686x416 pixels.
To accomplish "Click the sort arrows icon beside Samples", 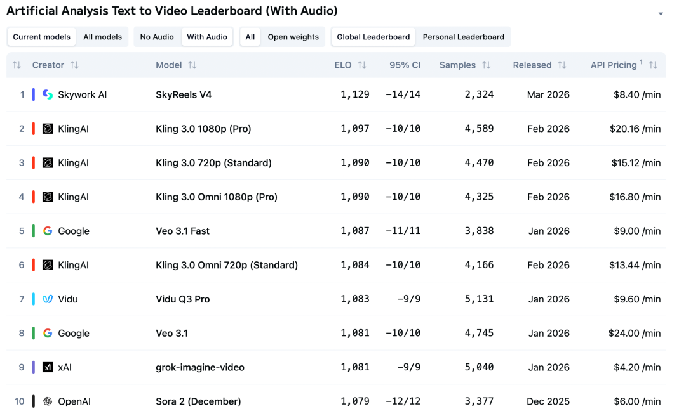I will click(487, 65).
